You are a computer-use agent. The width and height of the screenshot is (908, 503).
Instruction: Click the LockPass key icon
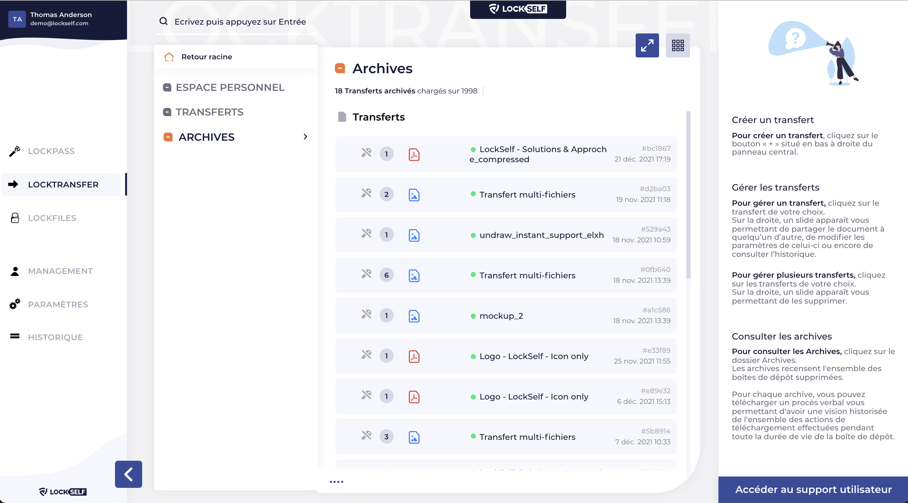coord(15,151)
